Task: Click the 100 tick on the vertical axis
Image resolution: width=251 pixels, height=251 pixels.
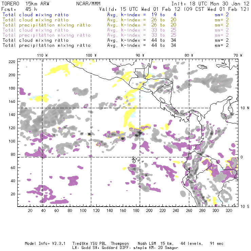Action: click(x=12, y=141)
